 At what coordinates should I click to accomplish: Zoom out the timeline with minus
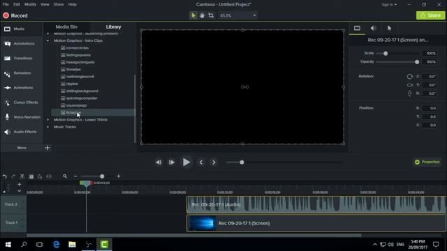pyautogui.click(x=75, y=176)
